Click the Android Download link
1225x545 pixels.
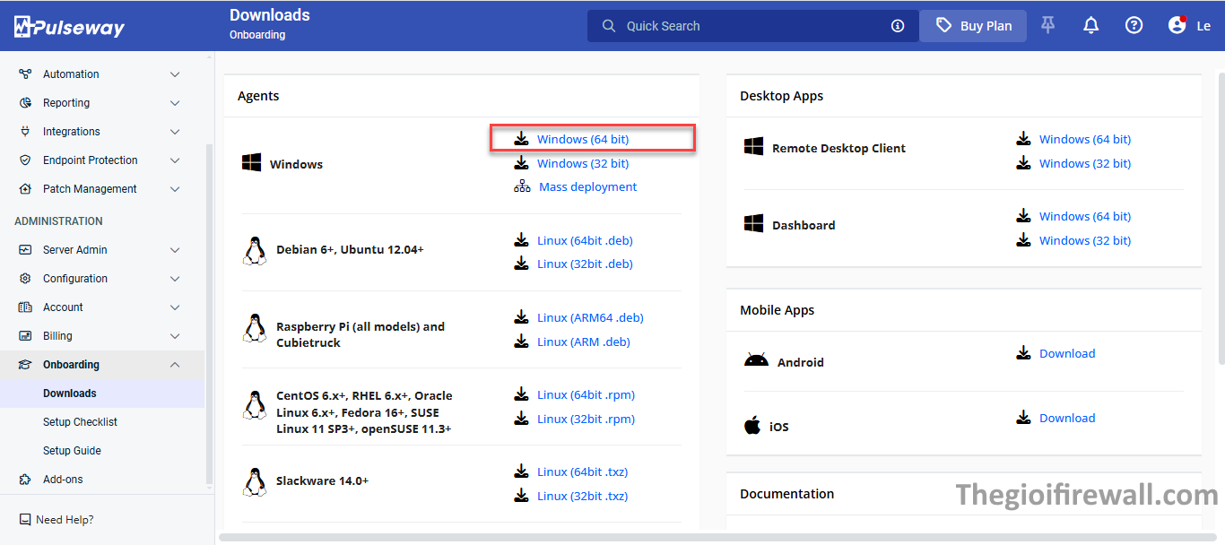(x=1066, y=353)
